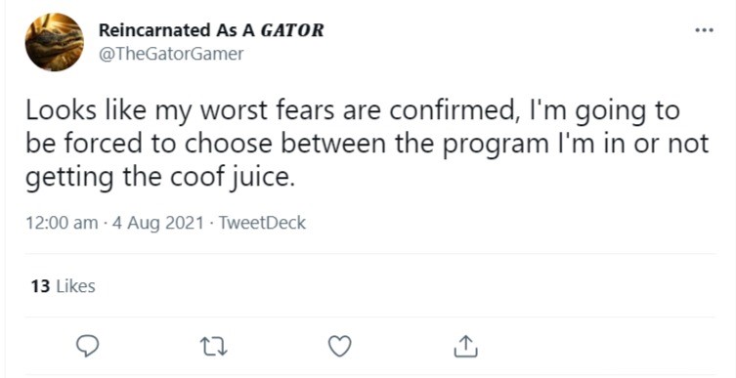736x378 pixels.
Task: Click the tweet line starting "be forced"
Action: (x=368, y=144)
